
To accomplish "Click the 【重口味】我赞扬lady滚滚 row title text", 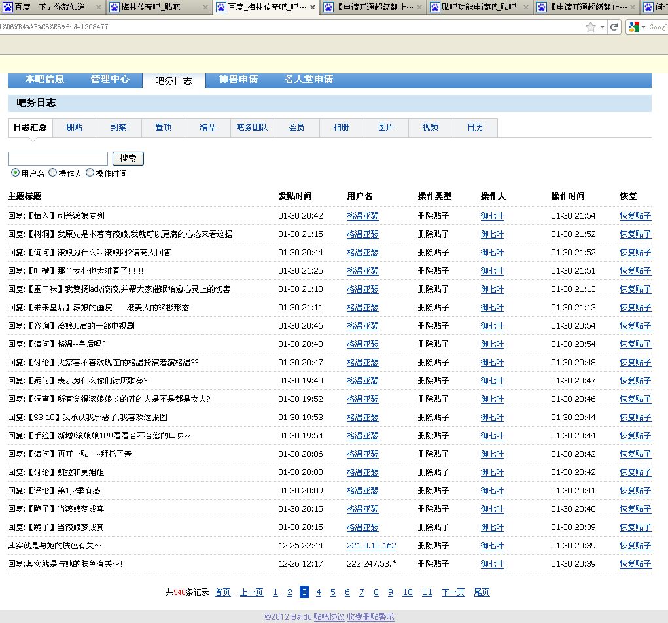I will click(x=120, y=289).
